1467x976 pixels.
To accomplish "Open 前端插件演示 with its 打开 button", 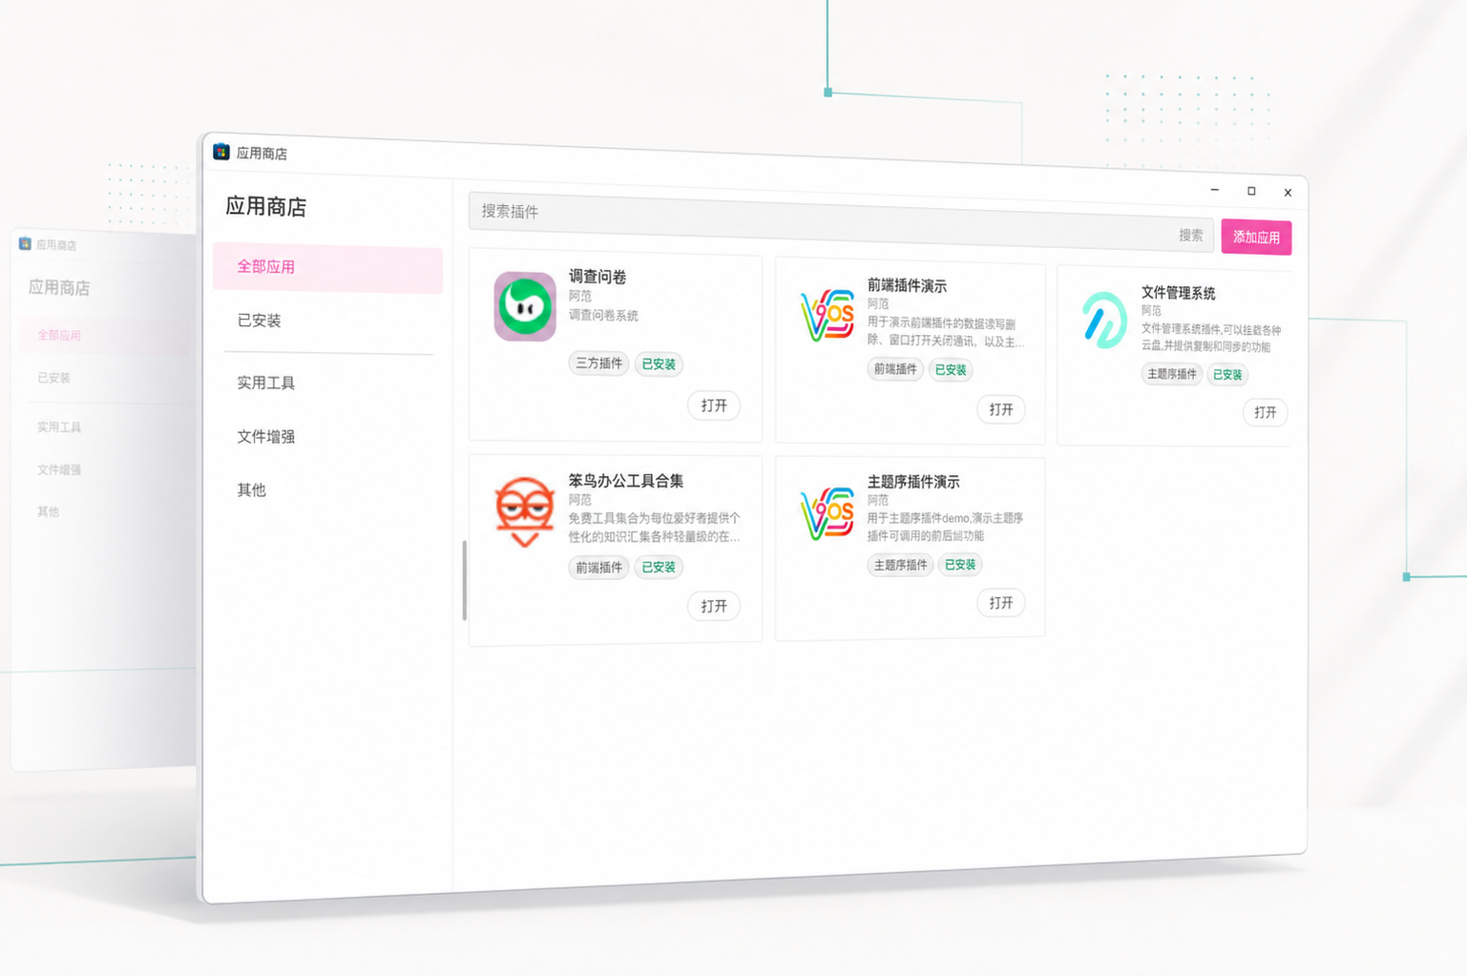I will click(1001, 409).
